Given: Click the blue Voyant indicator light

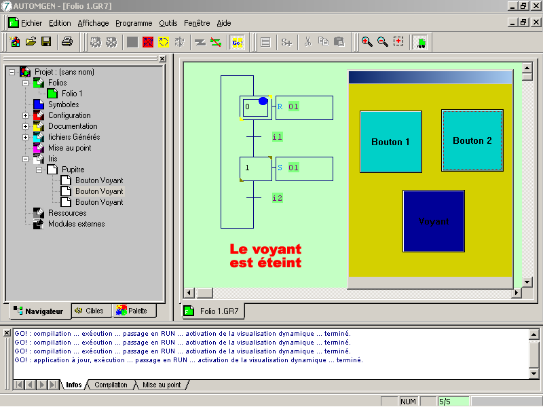Looking at the screenshot, I should [x=434, y=221].
